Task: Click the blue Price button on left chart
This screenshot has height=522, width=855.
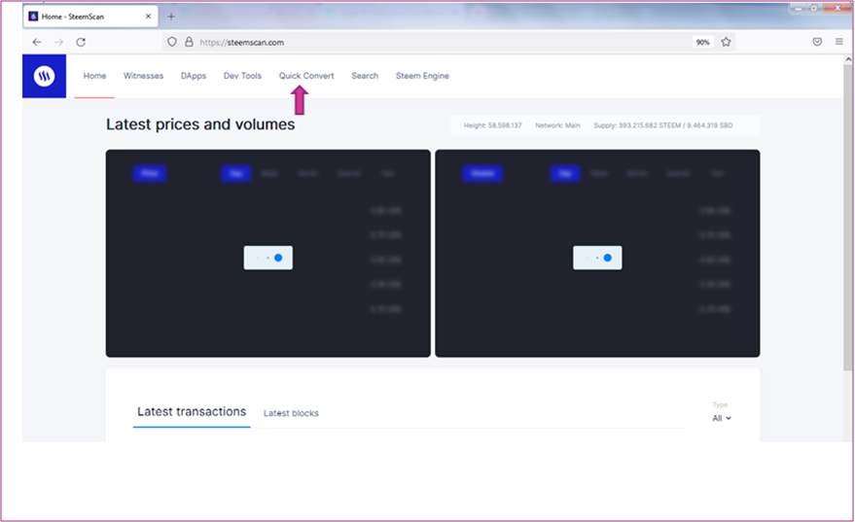Action: [x=150, y=173]
